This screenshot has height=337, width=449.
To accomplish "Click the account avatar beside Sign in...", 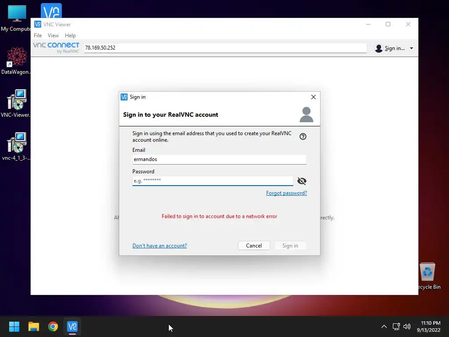I will pos(378,48).
